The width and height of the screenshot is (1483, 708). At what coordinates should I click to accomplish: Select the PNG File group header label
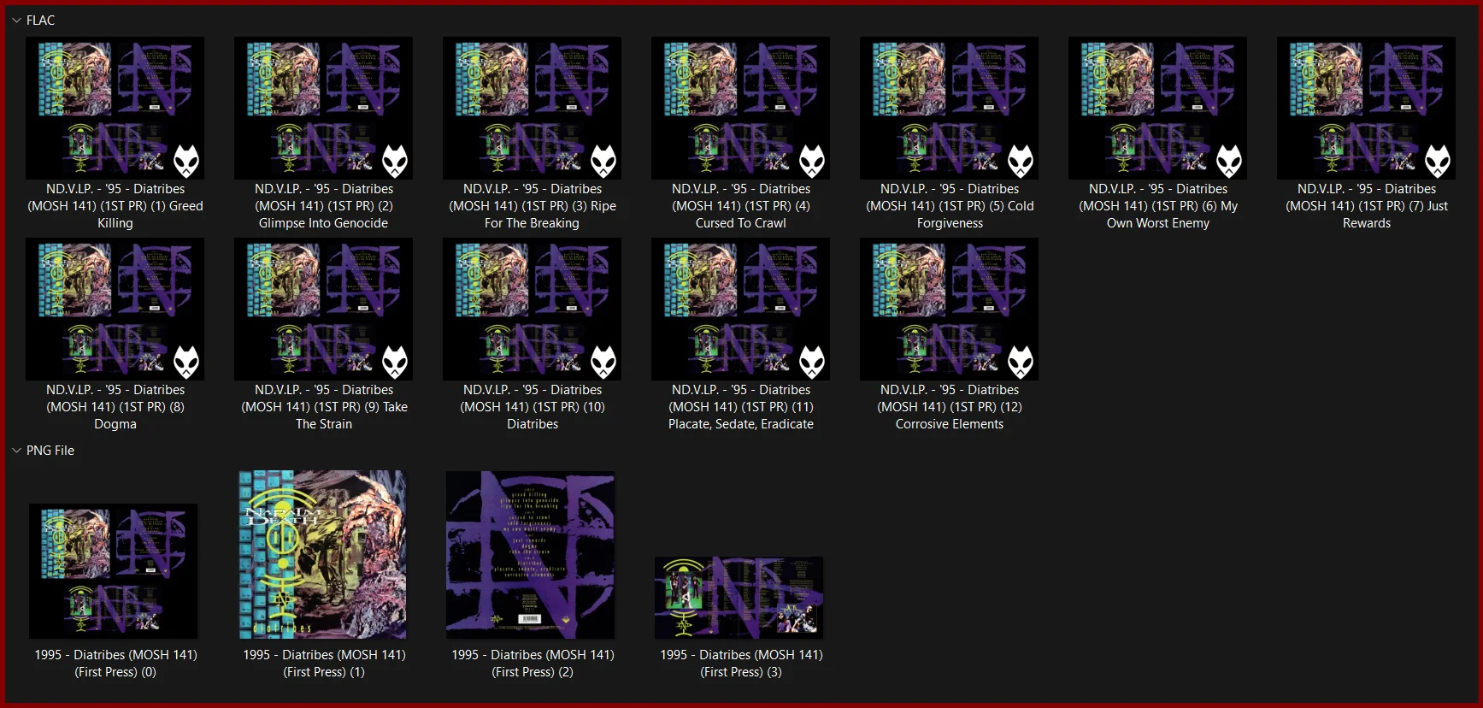point(50,450)
